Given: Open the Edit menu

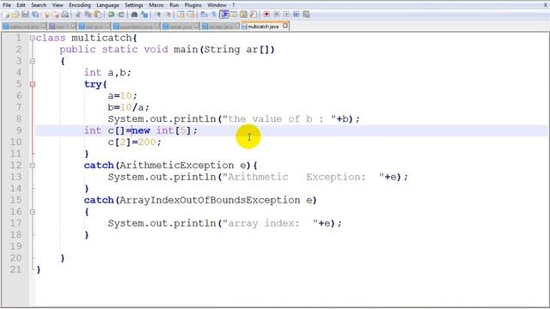Looking at the screenshot, I should coord(21,5).
